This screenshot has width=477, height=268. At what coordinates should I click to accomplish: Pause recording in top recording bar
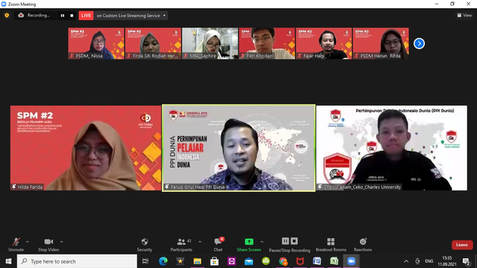click(x=63, y=16)
